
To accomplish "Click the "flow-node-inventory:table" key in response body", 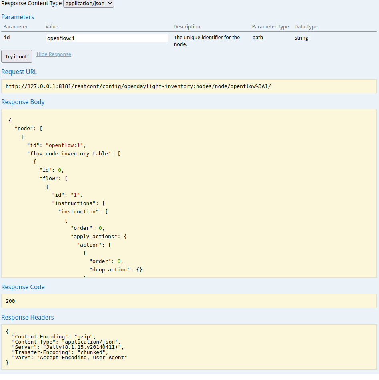I will (x=68, y=153).
